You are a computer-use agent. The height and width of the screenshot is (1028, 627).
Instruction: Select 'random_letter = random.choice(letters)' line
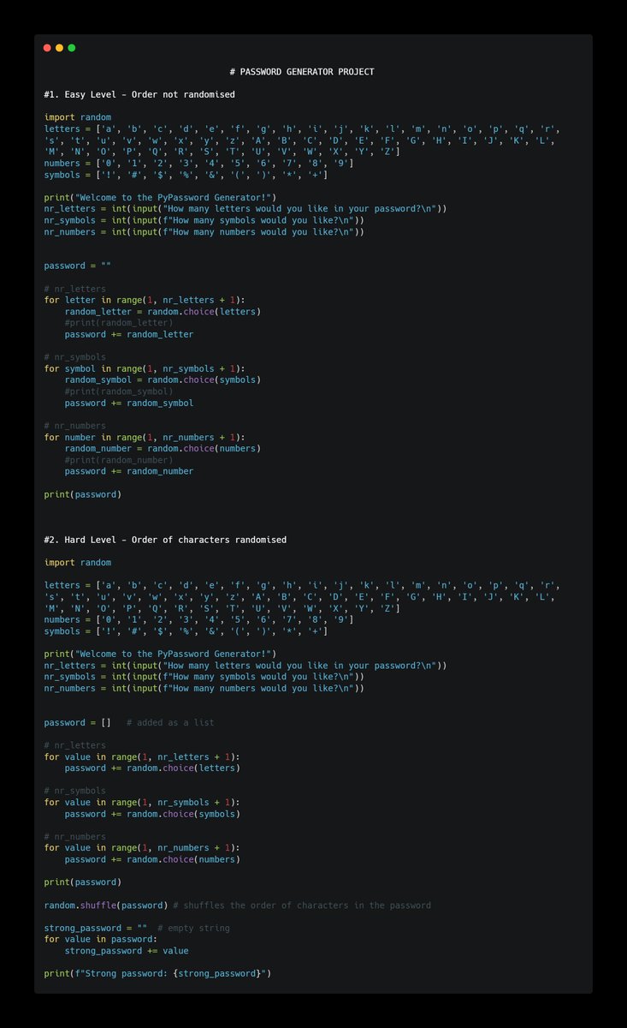(x=163, y=311)
